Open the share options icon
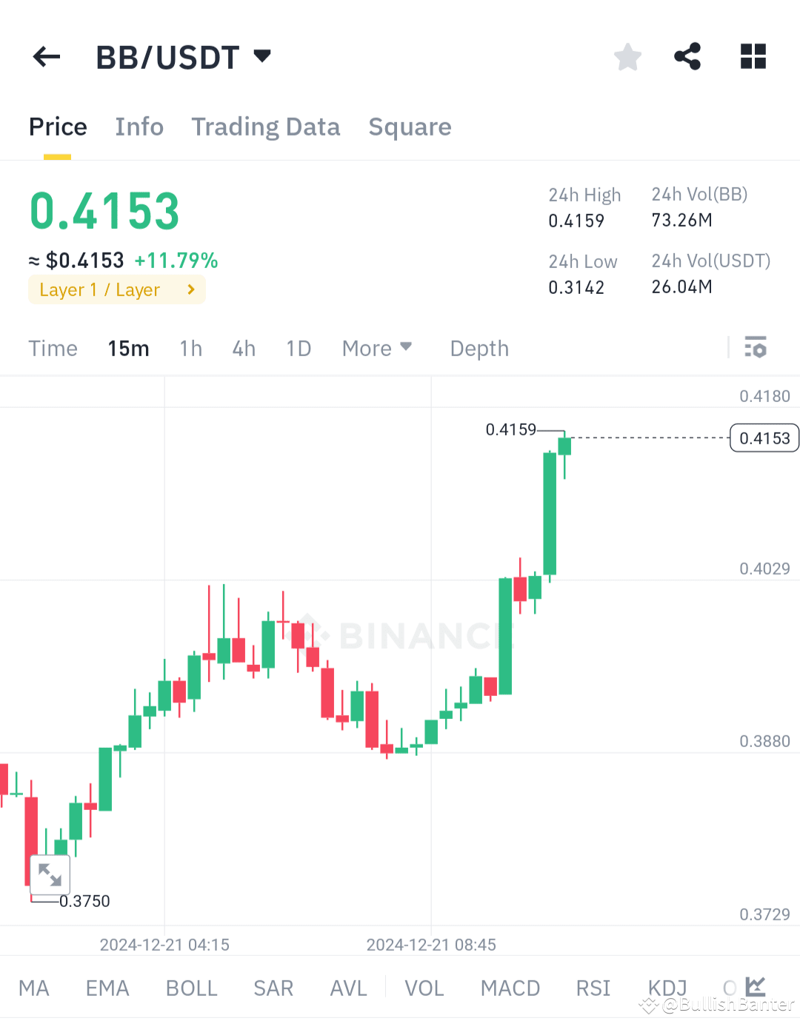 687,56
